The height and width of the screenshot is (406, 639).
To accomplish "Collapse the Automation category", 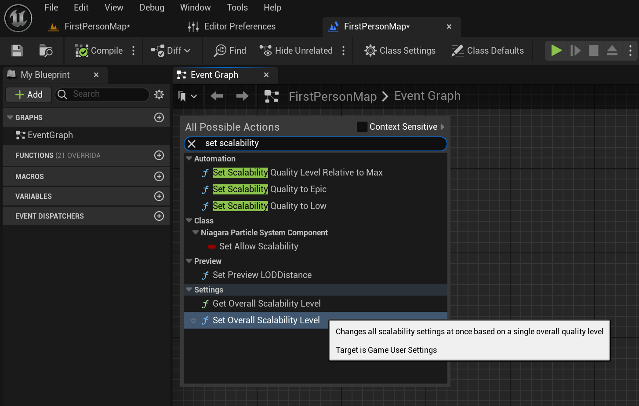I will coord(189,158).
